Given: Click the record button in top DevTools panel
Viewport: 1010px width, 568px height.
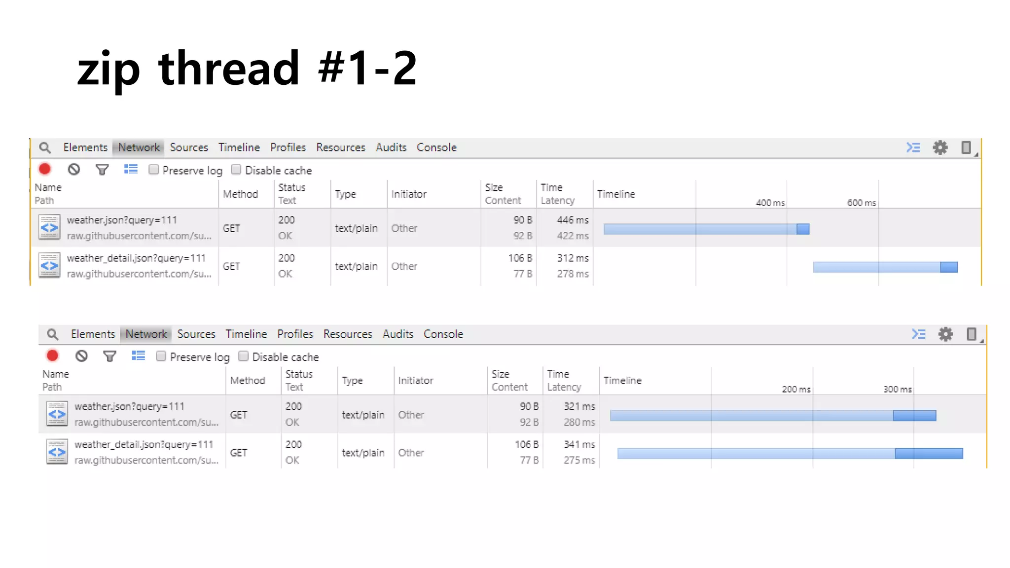Looking at the screenshot, I should coord(45,170).
